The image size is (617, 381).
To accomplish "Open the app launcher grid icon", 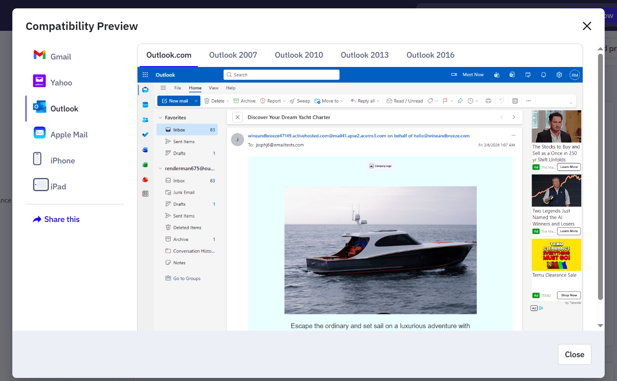I will [145, 74].
